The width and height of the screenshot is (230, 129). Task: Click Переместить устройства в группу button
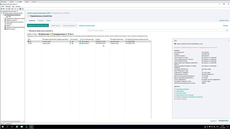[x=38, y=25]
